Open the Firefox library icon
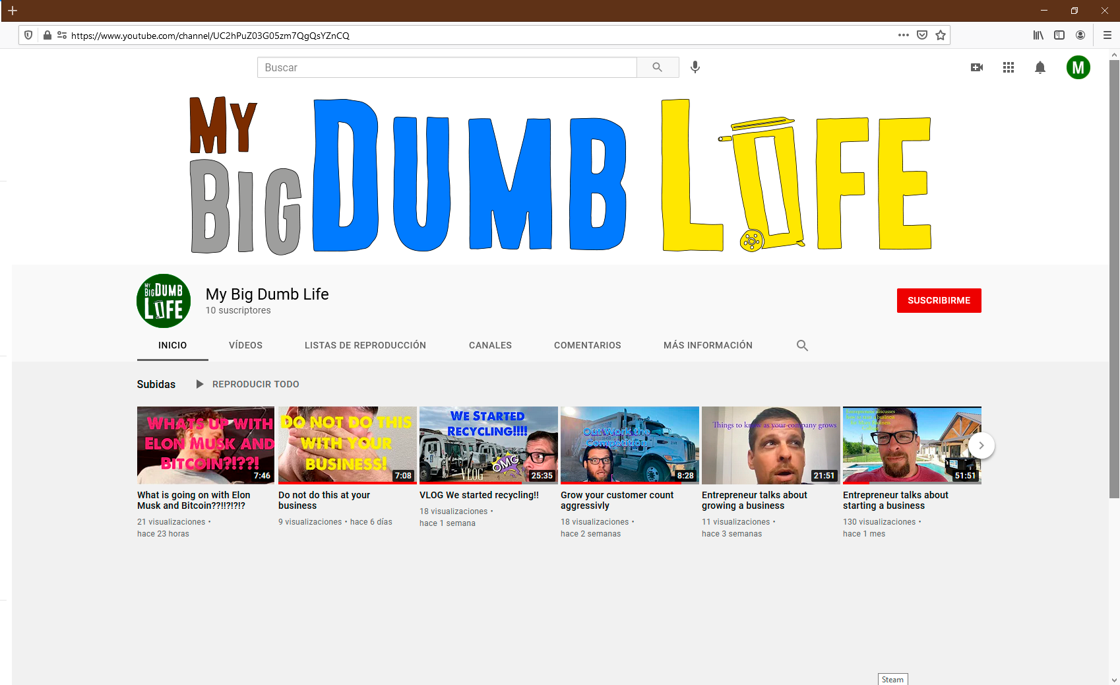 point(1038,35)
